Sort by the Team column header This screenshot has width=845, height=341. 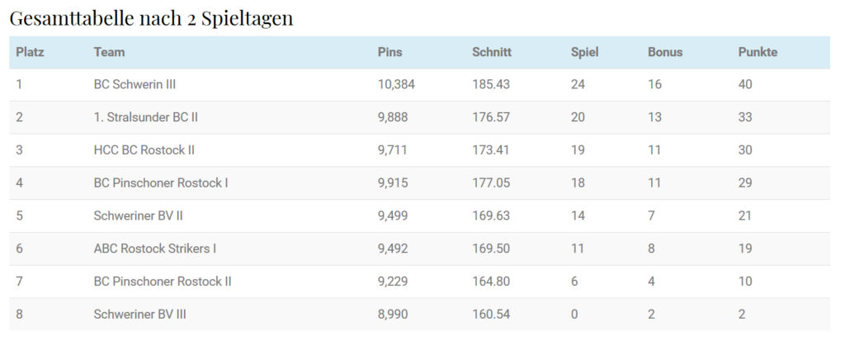click(x=109, y=52)
